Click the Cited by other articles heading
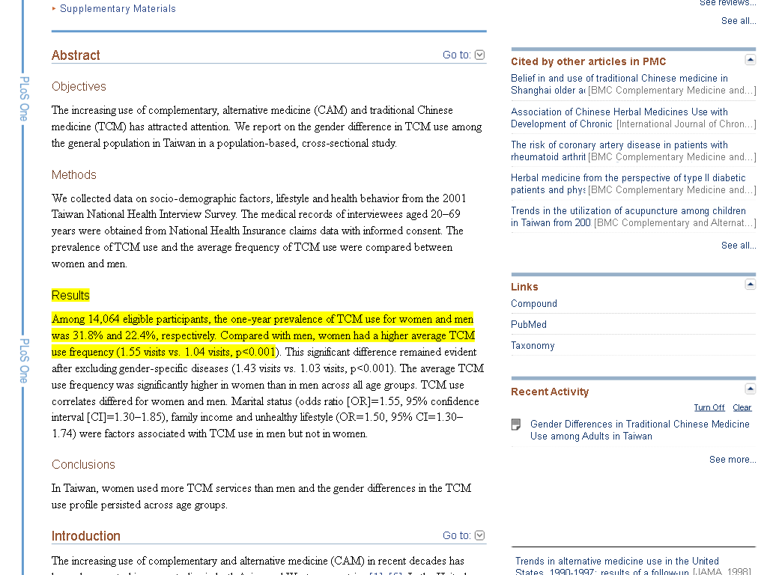 coord(589,61)
